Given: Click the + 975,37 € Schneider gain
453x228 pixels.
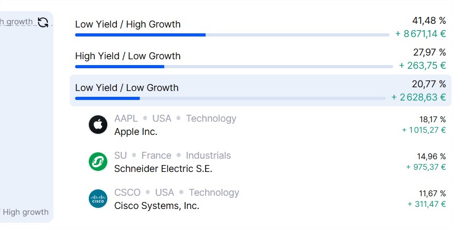Looking at the screenshot, I should (x=426, y=167).
